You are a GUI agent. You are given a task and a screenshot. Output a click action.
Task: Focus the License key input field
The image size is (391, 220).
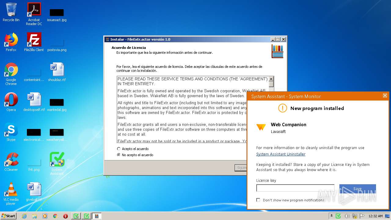point(295,188)
